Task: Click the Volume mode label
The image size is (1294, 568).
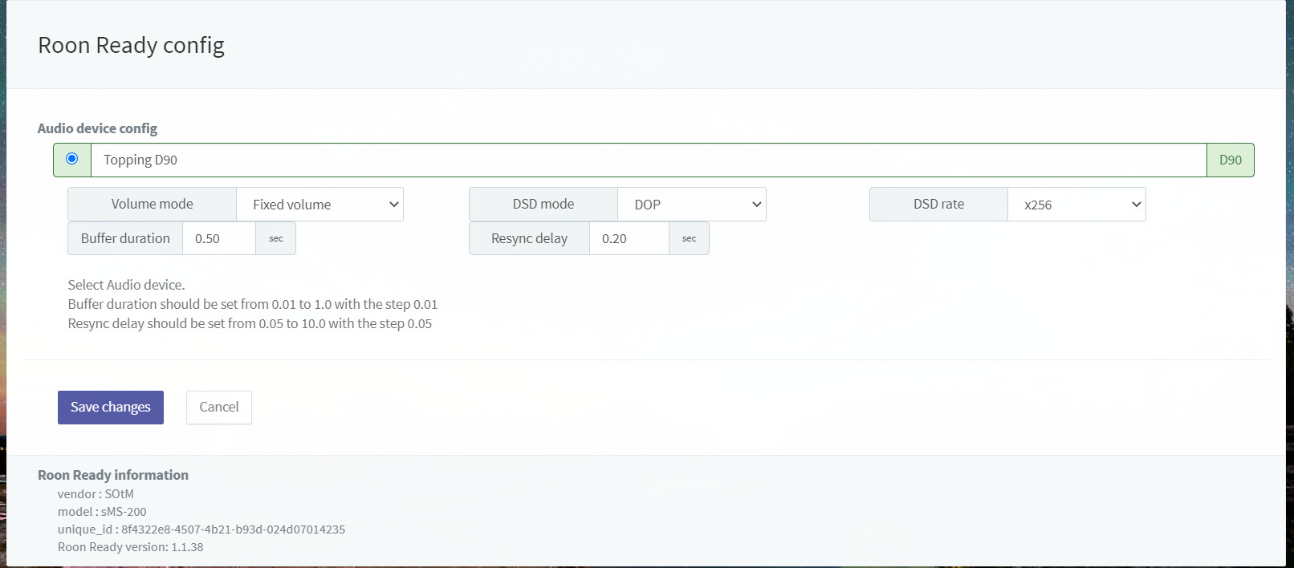Action: coord(153,204)
